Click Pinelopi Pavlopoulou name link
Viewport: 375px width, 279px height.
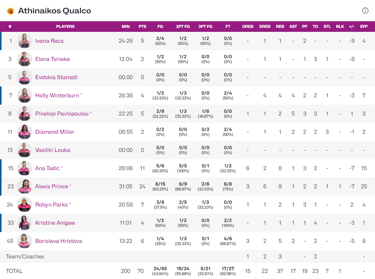pyautogui.click(x=62, y=114)
